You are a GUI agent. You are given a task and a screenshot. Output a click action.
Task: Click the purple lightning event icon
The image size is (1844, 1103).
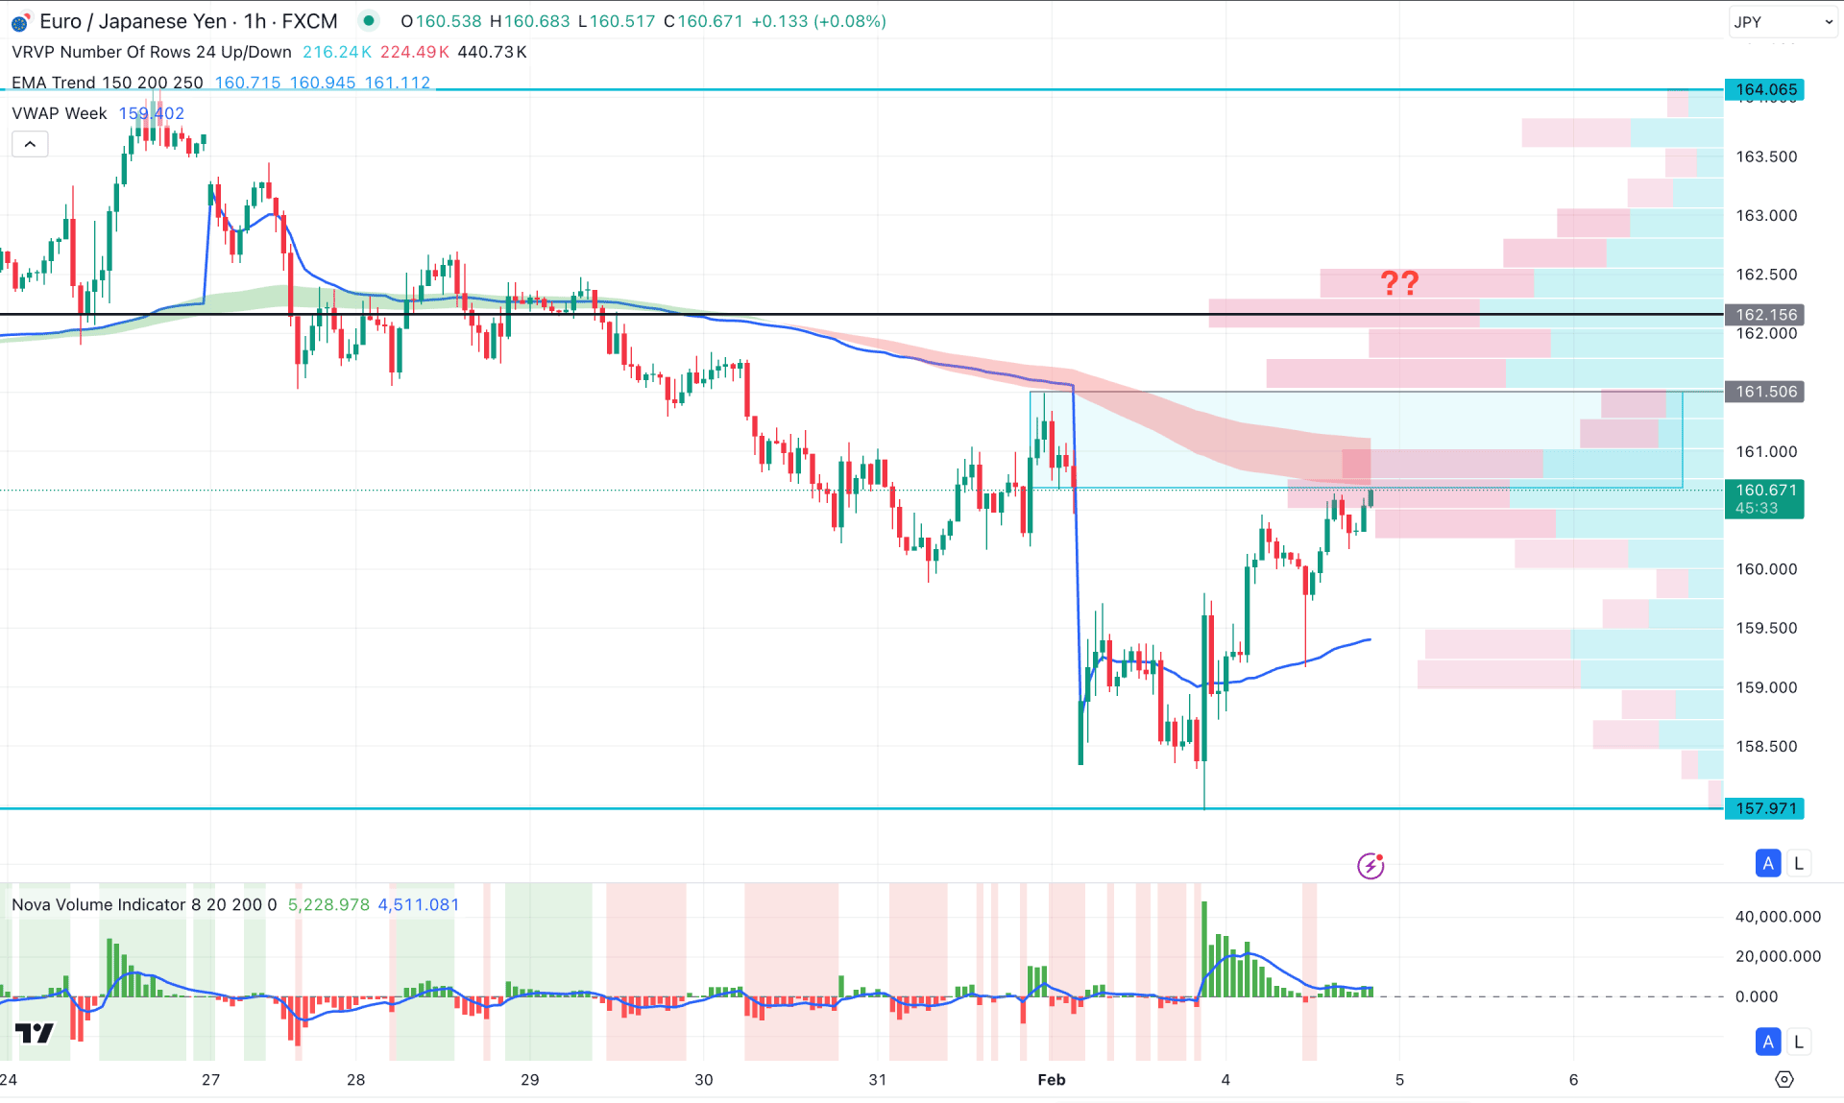1371,865
